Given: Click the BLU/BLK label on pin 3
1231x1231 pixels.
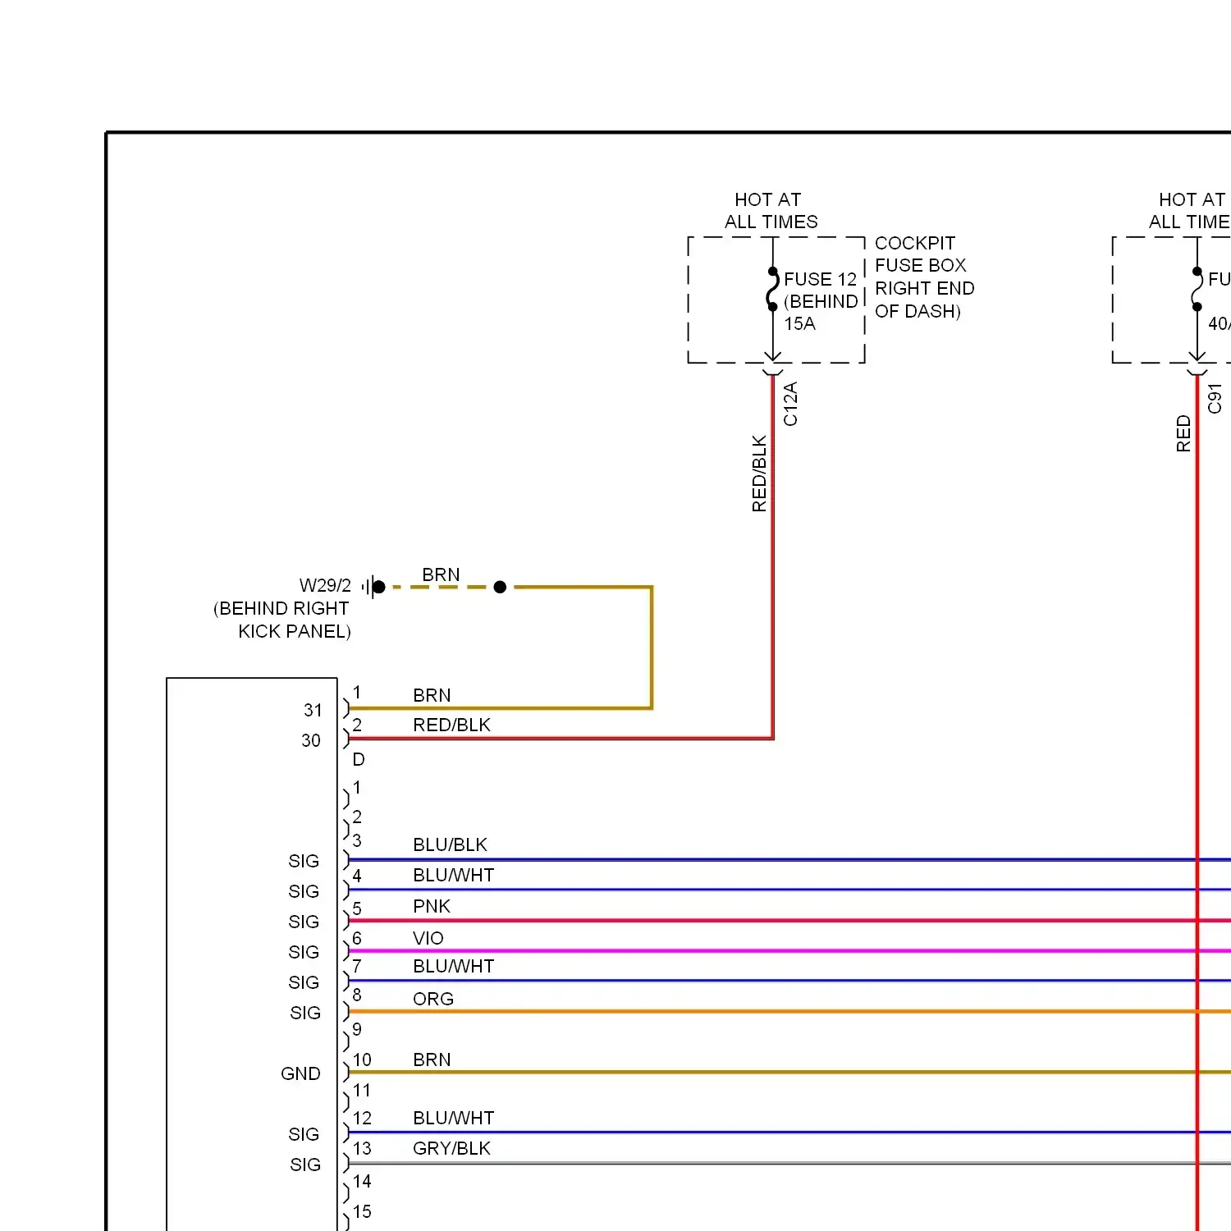Looking at the screenshot, I should point(450,844).
